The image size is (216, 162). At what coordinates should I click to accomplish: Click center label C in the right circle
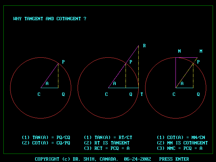174,94
